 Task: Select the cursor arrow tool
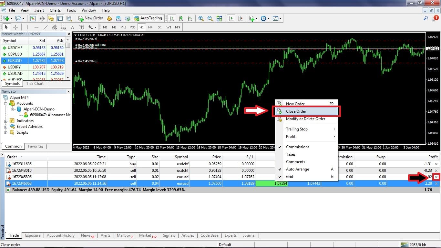click(x=6, y=27)
